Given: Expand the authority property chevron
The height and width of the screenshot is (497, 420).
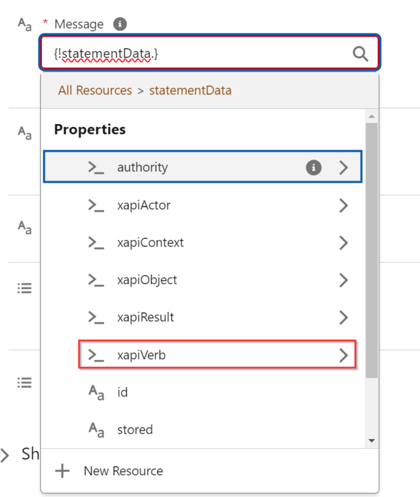Looking at the screenshot, I should 343,167.
